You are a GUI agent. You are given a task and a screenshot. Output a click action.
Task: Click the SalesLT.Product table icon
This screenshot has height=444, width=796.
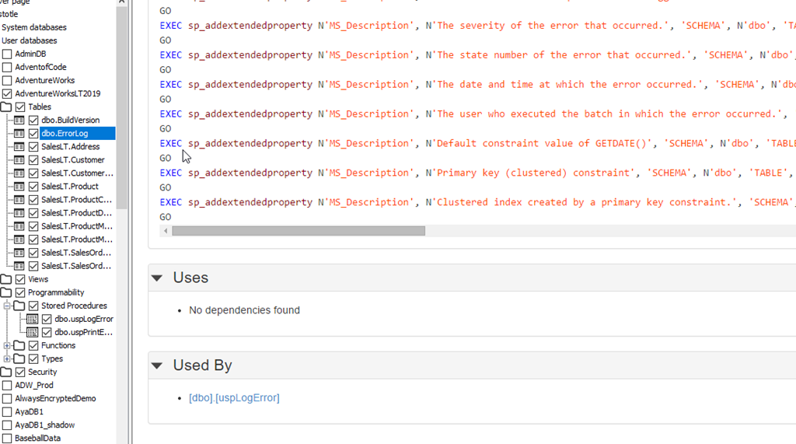(x=19, y=187)
